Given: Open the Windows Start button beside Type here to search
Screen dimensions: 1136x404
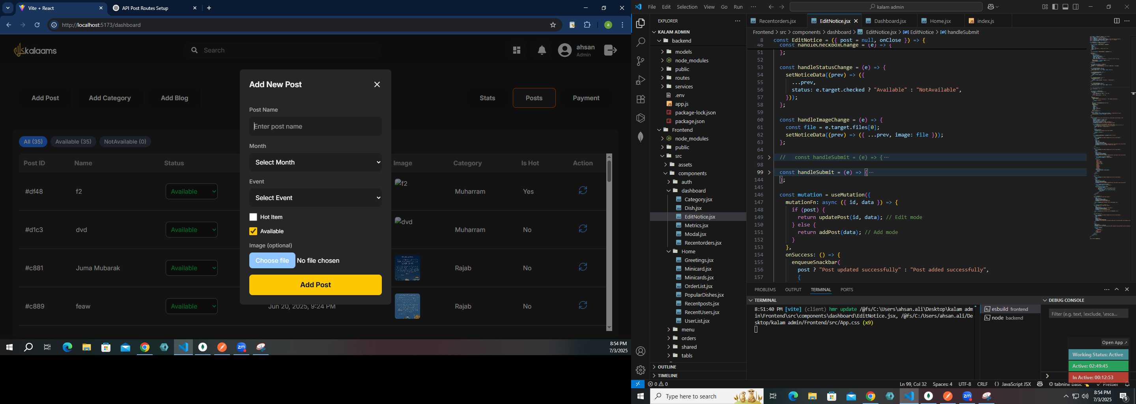Looking at the screenshot, I should [x=640, y=397].
